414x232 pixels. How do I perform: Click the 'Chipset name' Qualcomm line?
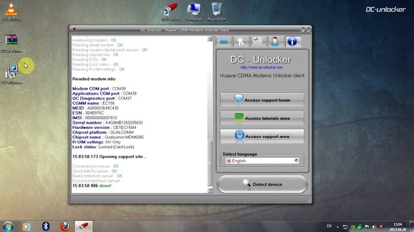pyautogui.click(x=108, y=137)
